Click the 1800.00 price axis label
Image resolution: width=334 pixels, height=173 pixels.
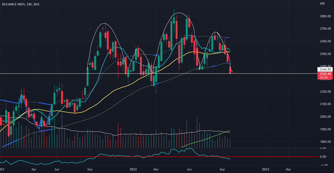[x=325, y=142]
